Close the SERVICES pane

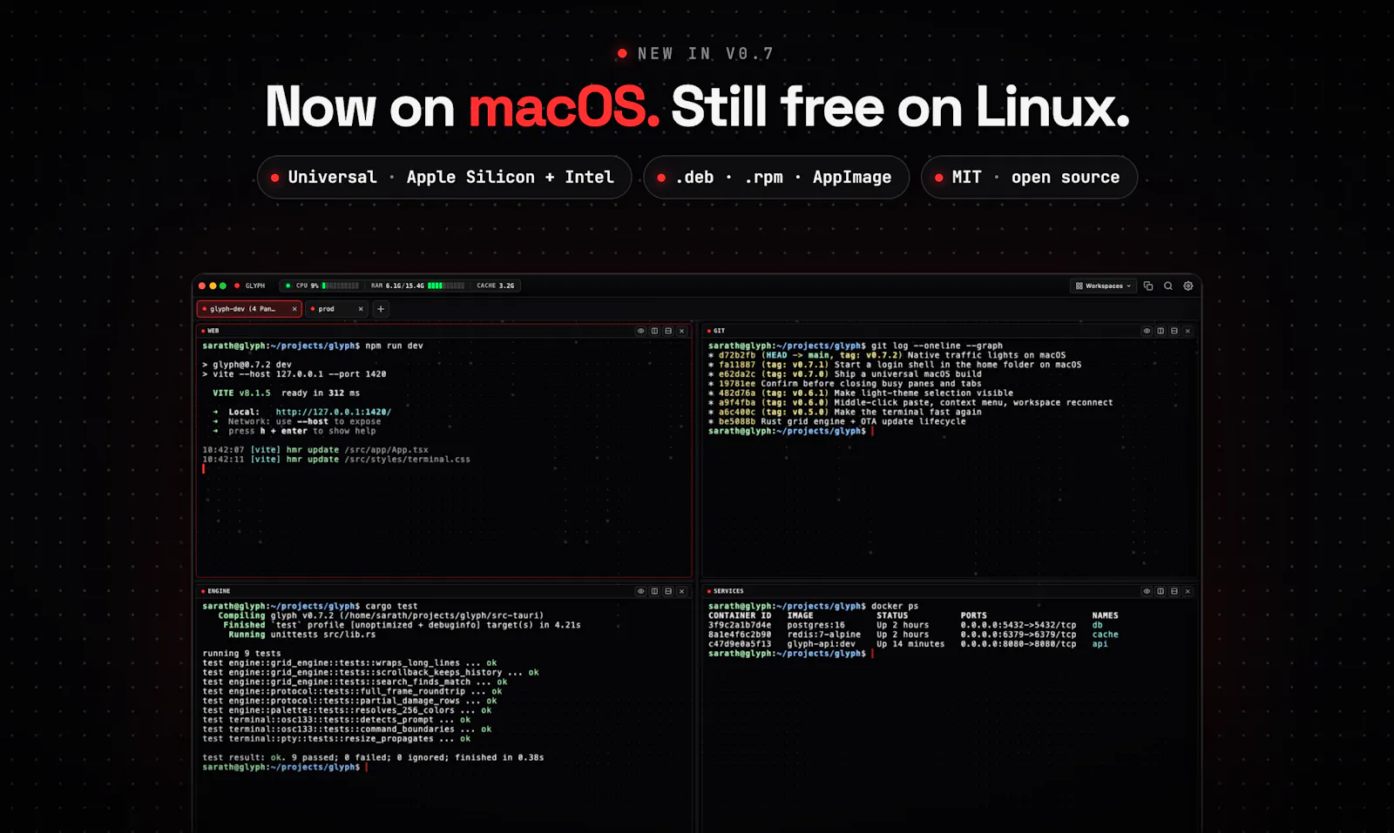click(1188, 591)
